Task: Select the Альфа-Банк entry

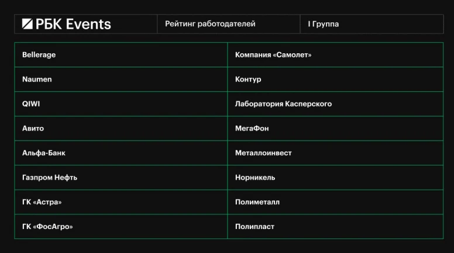Action: [x=121, y=153]
